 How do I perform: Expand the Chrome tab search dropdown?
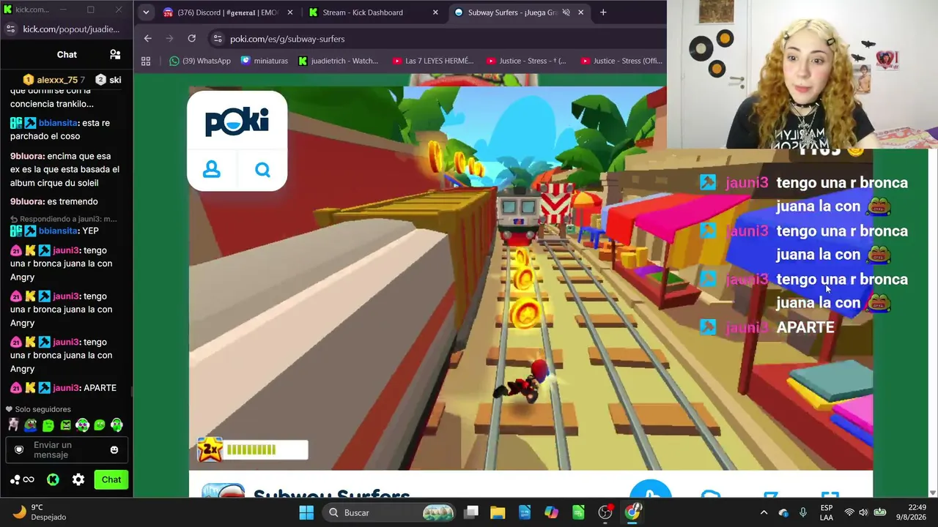(x=146, y=12)
